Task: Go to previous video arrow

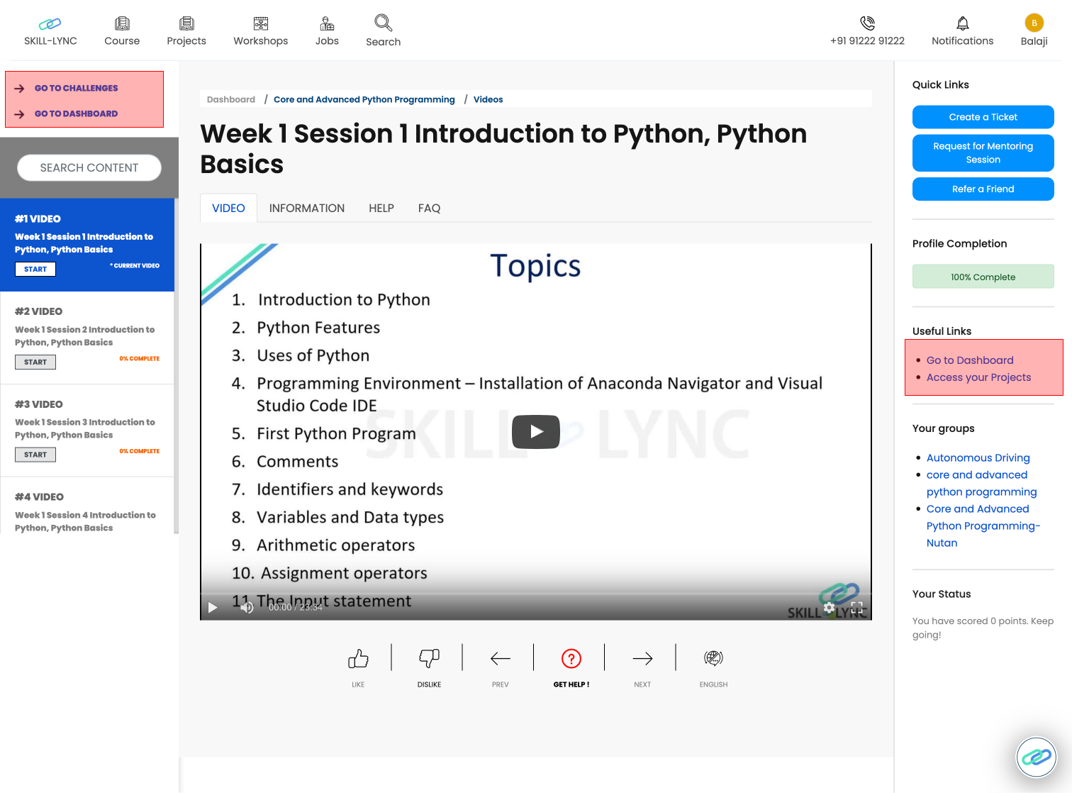Action: point(501,658)
